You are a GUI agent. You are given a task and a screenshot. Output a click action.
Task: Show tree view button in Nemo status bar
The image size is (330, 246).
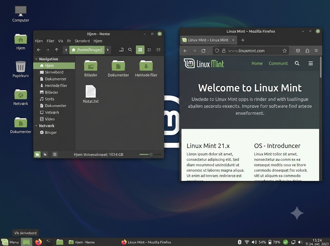coord(45,155)
